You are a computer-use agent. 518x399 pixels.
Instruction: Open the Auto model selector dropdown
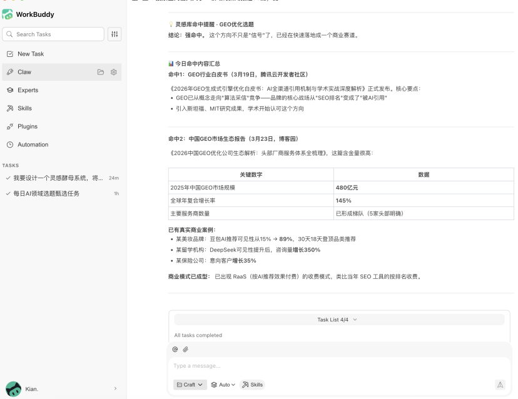[223, 385]
